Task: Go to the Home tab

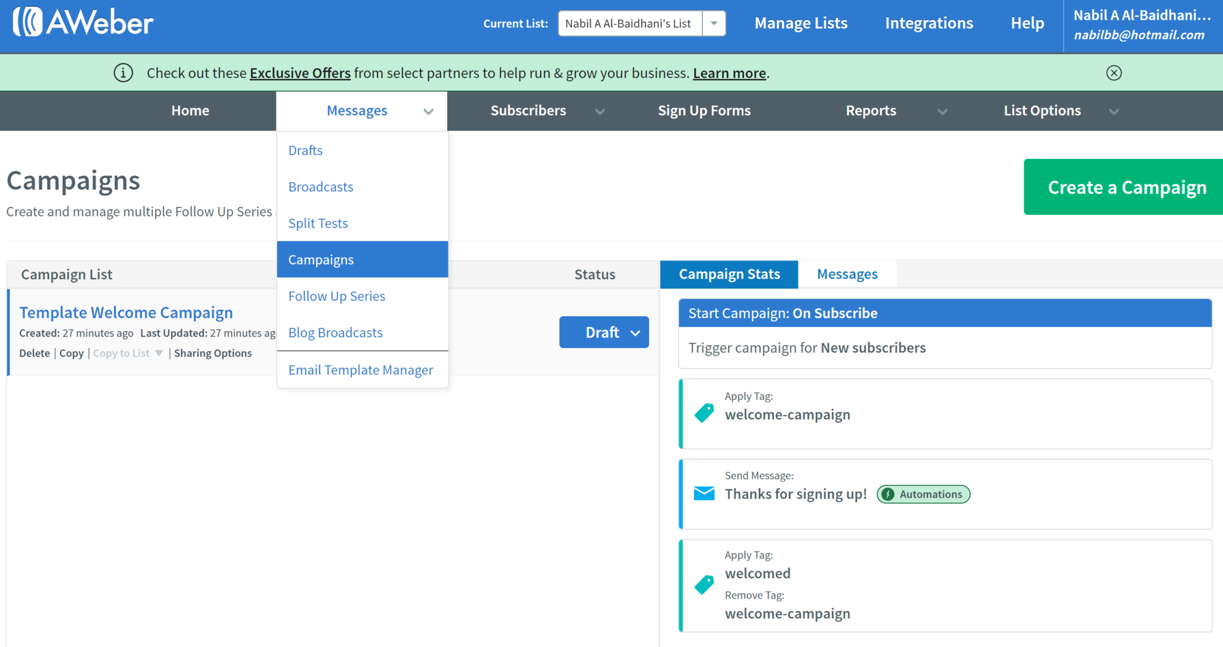Action: 190,111
